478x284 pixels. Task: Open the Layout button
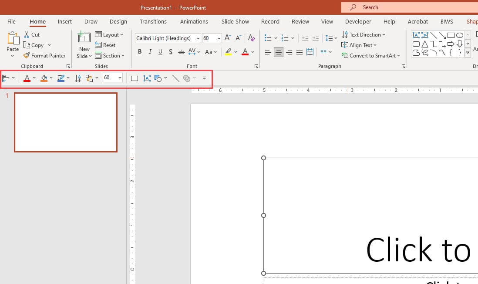[110, 34]
